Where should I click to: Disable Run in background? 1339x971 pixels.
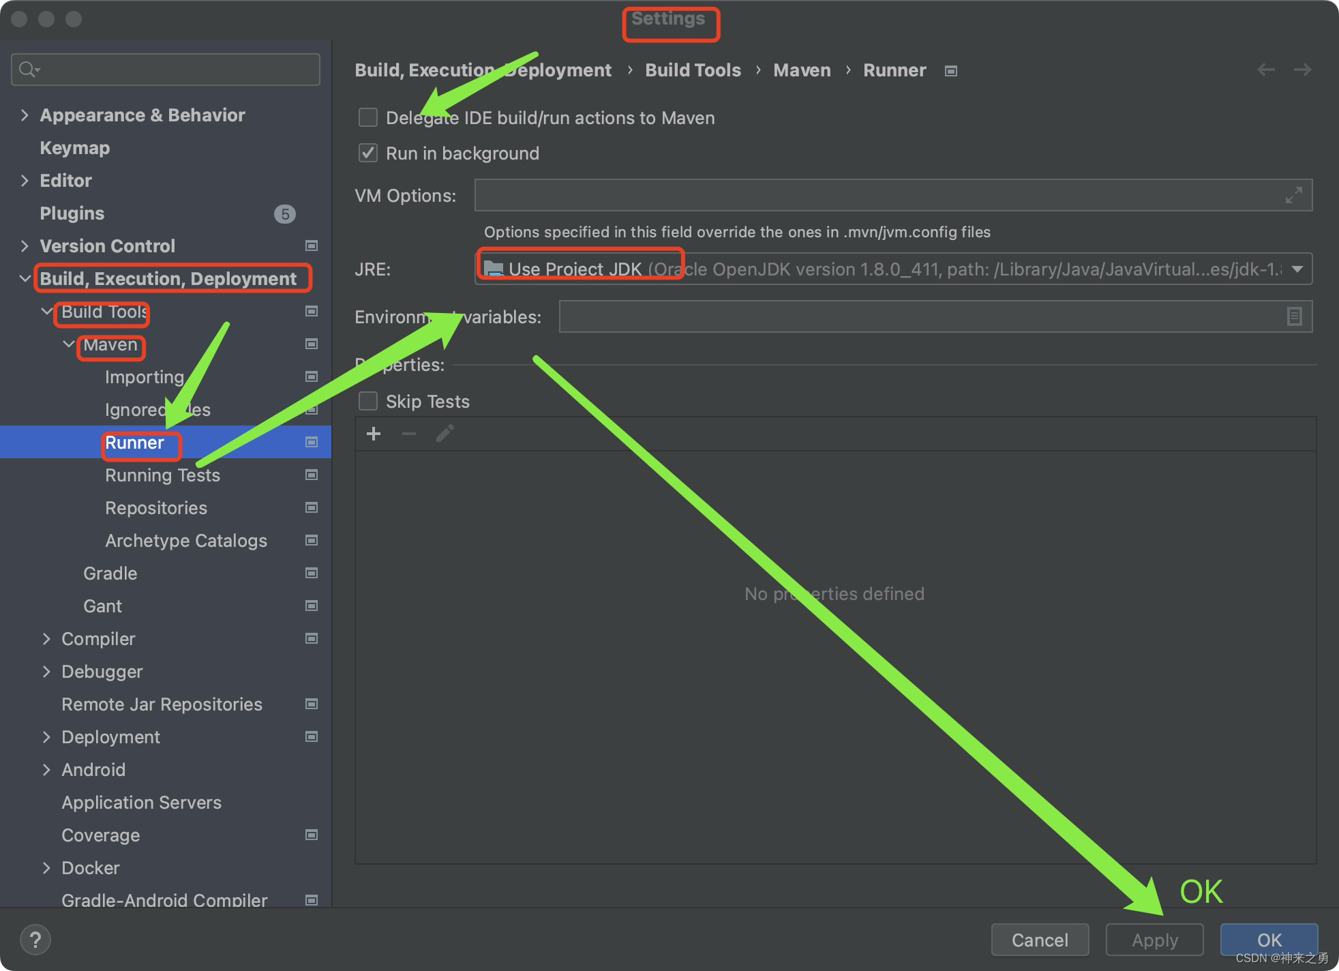tap(367, 153)
